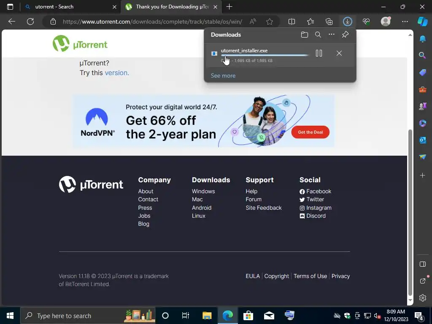Open Browser essentials heart icon
Screen dimensions: 432x324
366,22
